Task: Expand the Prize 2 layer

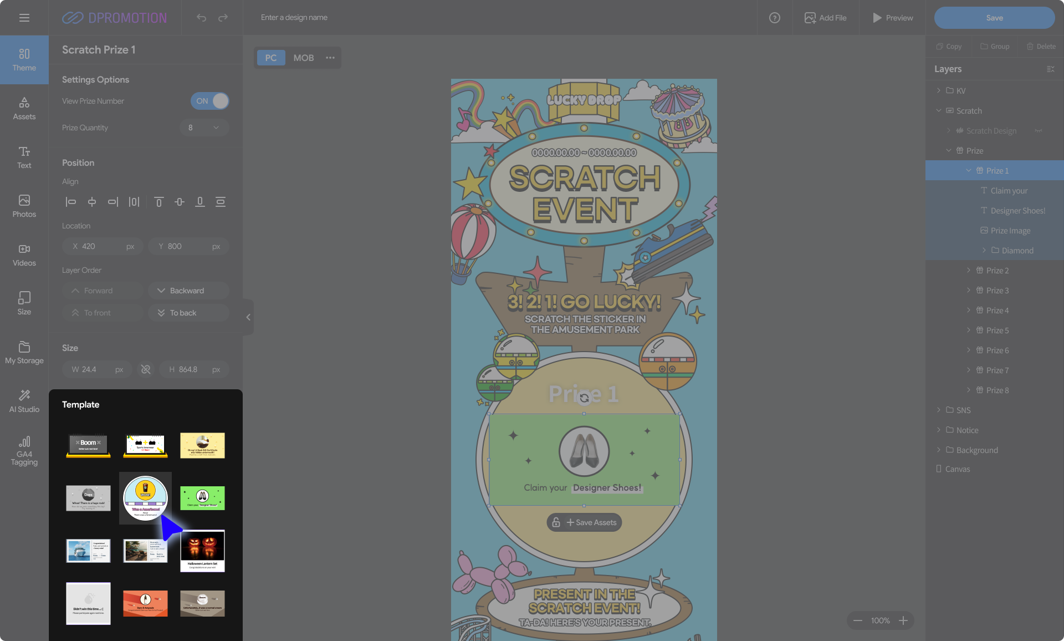Action: click(969, 270)
